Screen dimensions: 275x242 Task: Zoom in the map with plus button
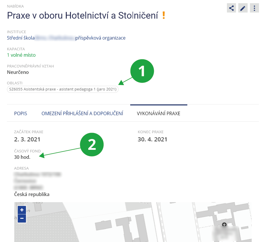click(x=22, y=210)
